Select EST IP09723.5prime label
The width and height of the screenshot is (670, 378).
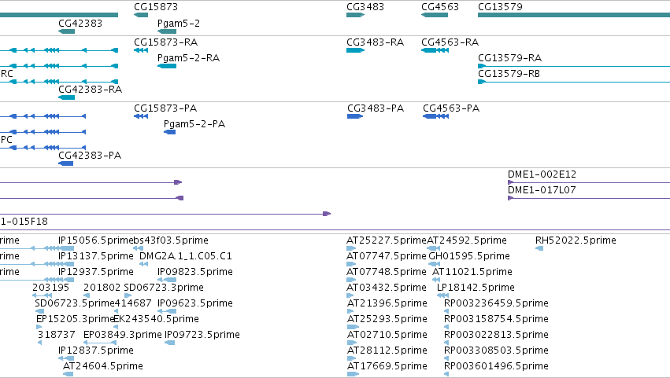click(202, 335)
